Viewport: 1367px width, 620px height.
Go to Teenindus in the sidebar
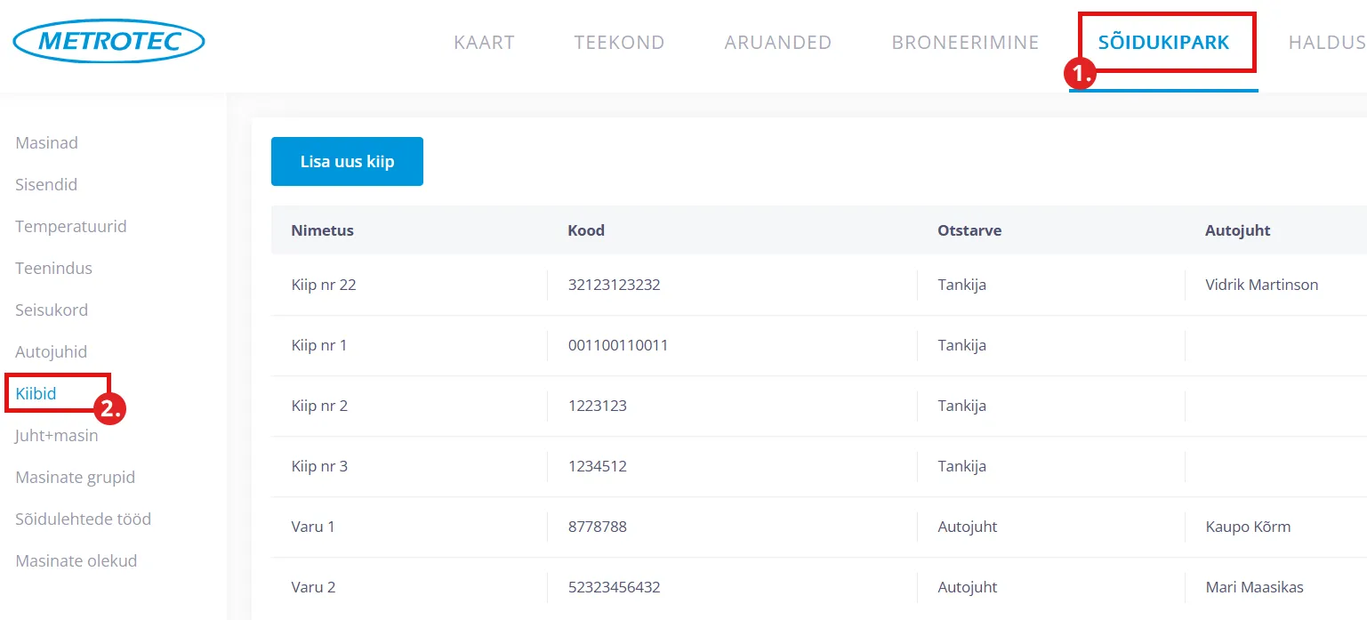point(54,269)
